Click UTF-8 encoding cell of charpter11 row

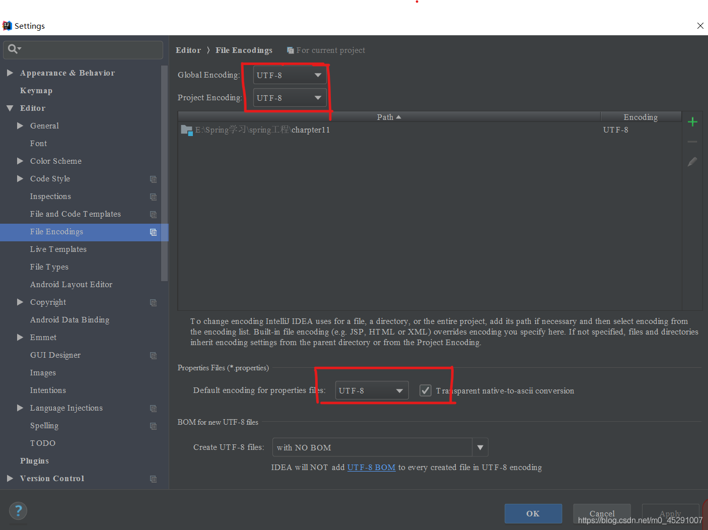tap(616, 130)
